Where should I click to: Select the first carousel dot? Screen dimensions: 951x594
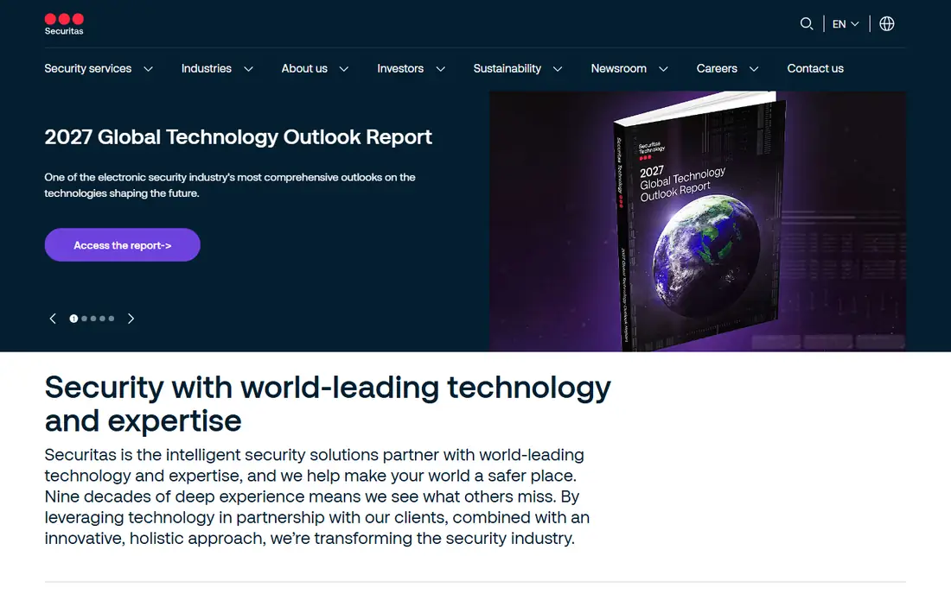click(x=73, y=319)
